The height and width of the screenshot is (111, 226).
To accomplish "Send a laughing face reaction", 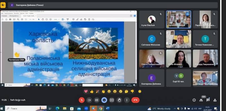I will pyautogui.click(x=109, y=91).
